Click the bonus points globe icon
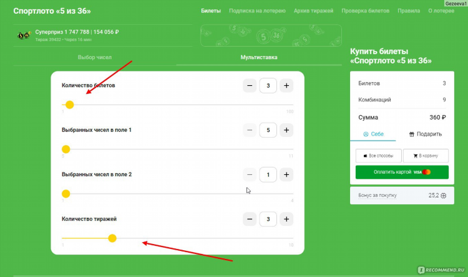The image size is (468, 277). click(x=444, y=195)
